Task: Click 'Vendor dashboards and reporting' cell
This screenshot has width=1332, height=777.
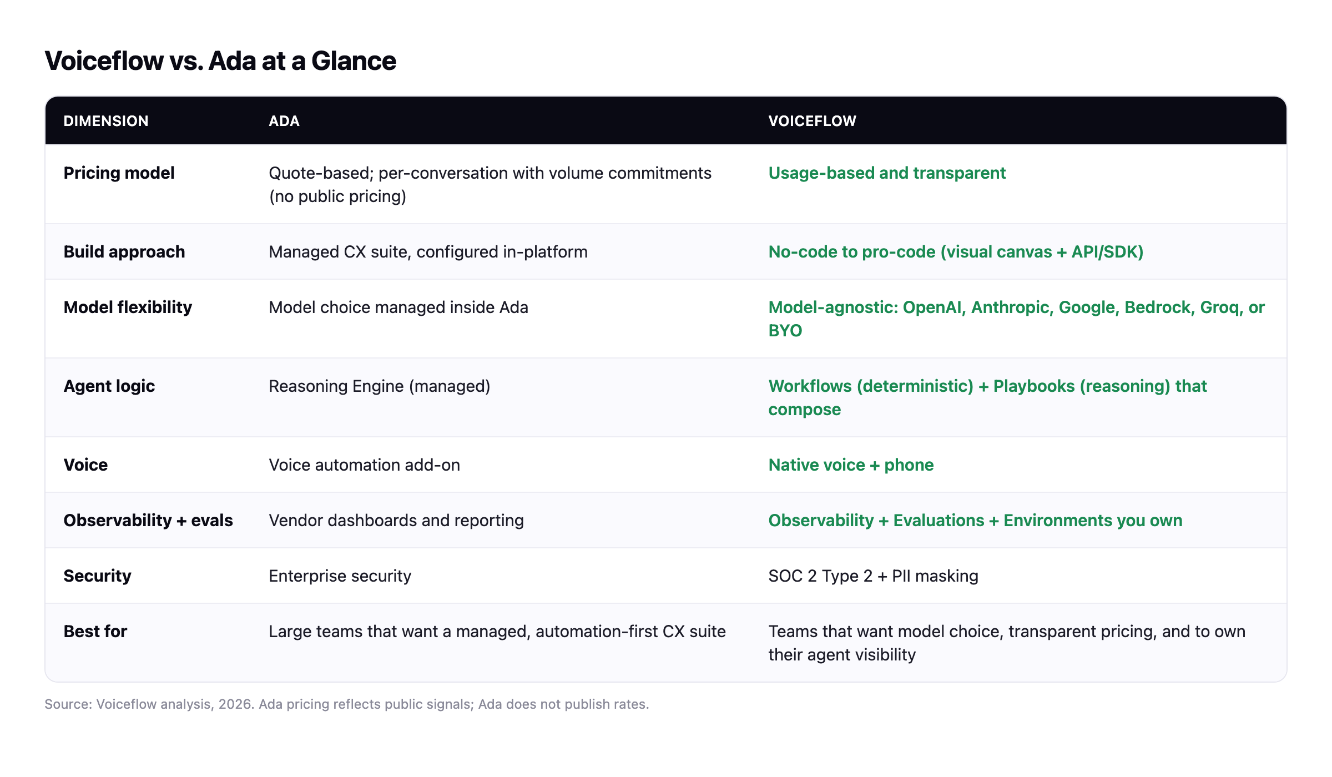Action: (396, 521)
